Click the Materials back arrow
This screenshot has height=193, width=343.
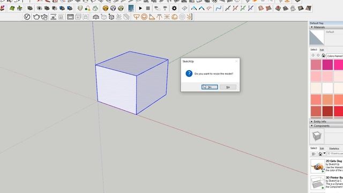313,56
